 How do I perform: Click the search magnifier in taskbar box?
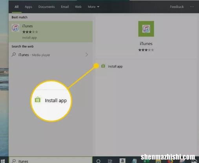tap(14, 161)
